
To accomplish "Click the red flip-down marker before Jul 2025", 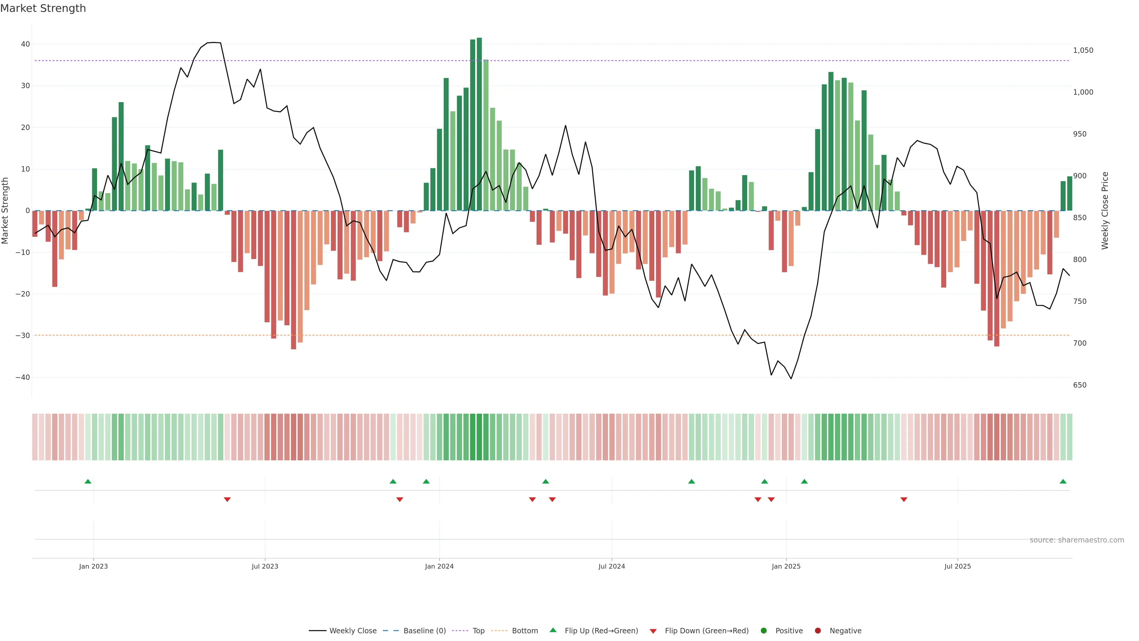I will click(x=904, y=499).
